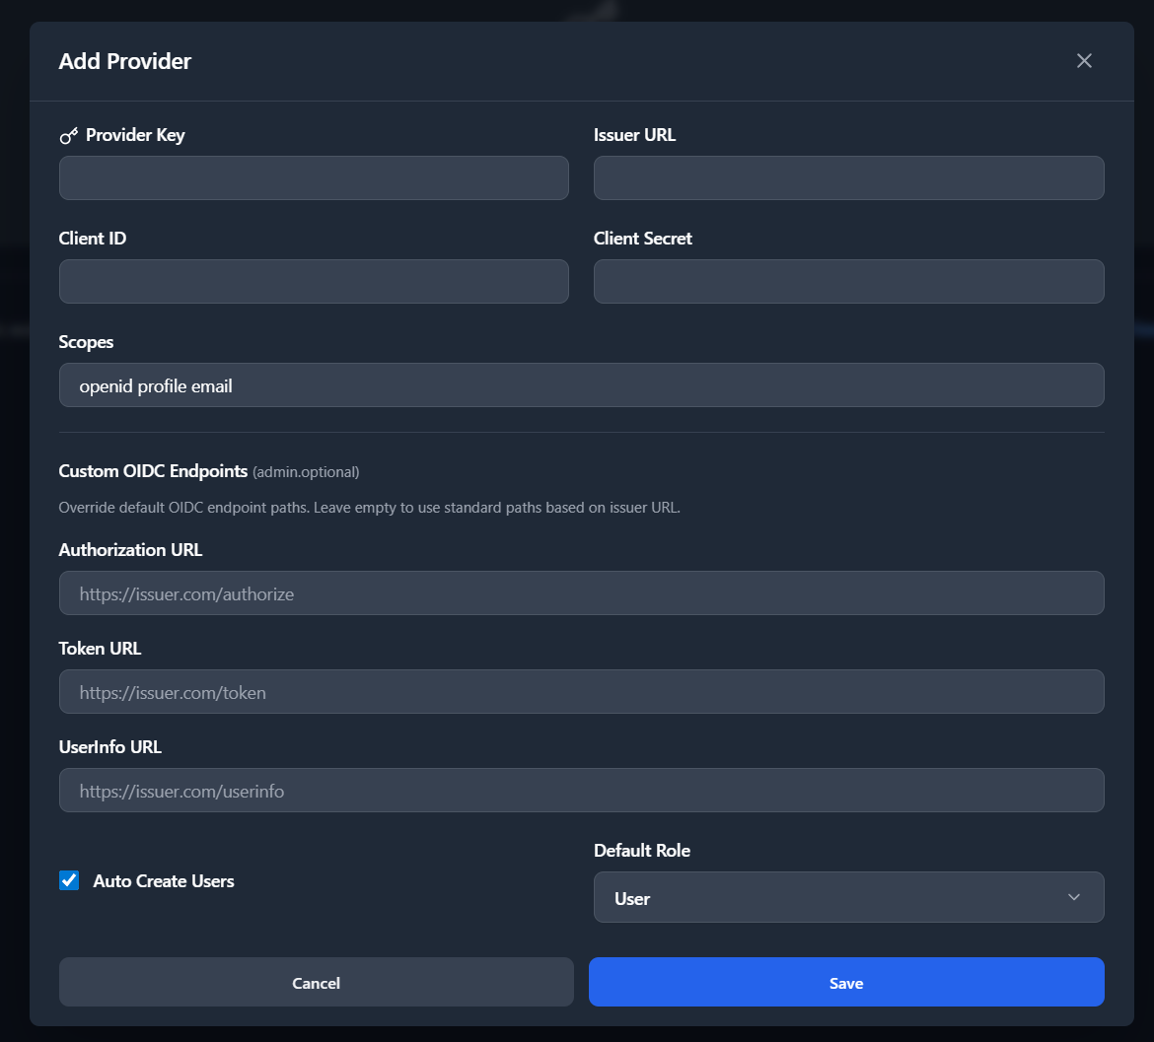Click inside the Client ID field

tap(314, 281)
